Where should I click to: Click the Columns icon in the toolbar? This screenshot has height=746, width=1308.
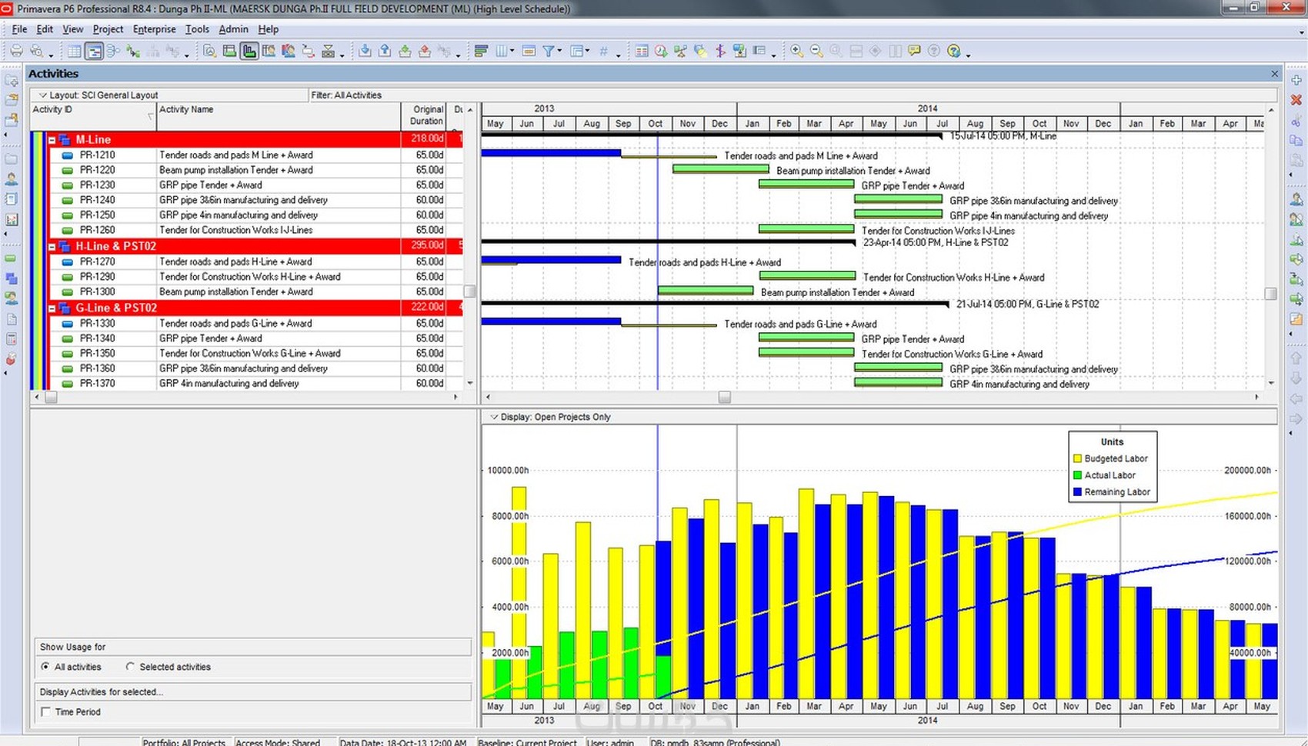click(502, 51)
